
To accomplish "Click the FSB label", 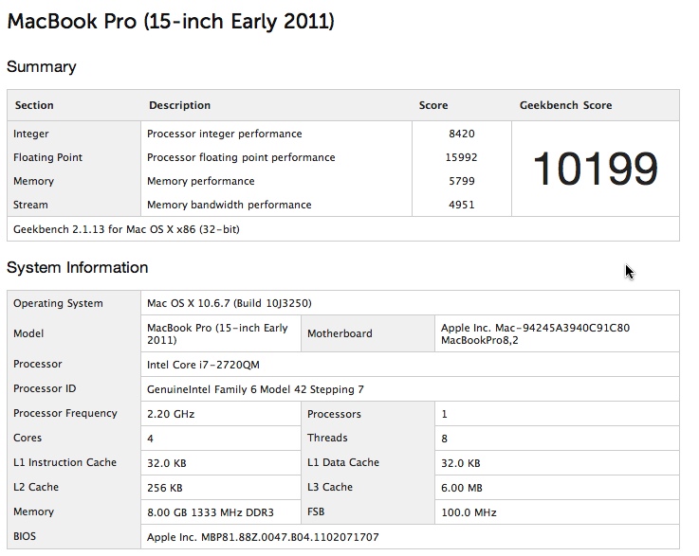I will pos(316,511).
